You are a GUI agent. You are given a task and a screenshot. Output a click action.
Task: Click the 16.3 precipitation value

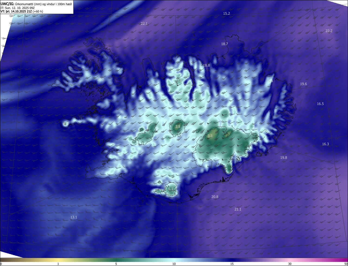[325, 144]
